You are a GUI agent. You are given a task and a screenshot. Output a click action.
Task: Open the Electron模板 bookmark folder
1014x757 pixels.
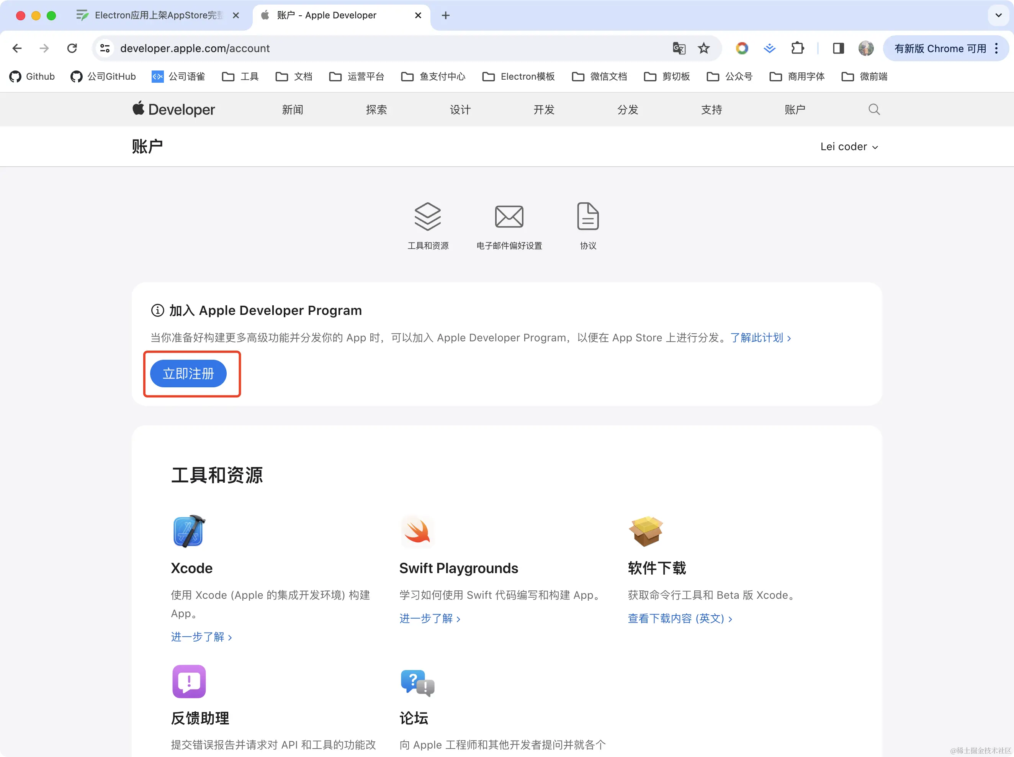[x=518, y=77]
